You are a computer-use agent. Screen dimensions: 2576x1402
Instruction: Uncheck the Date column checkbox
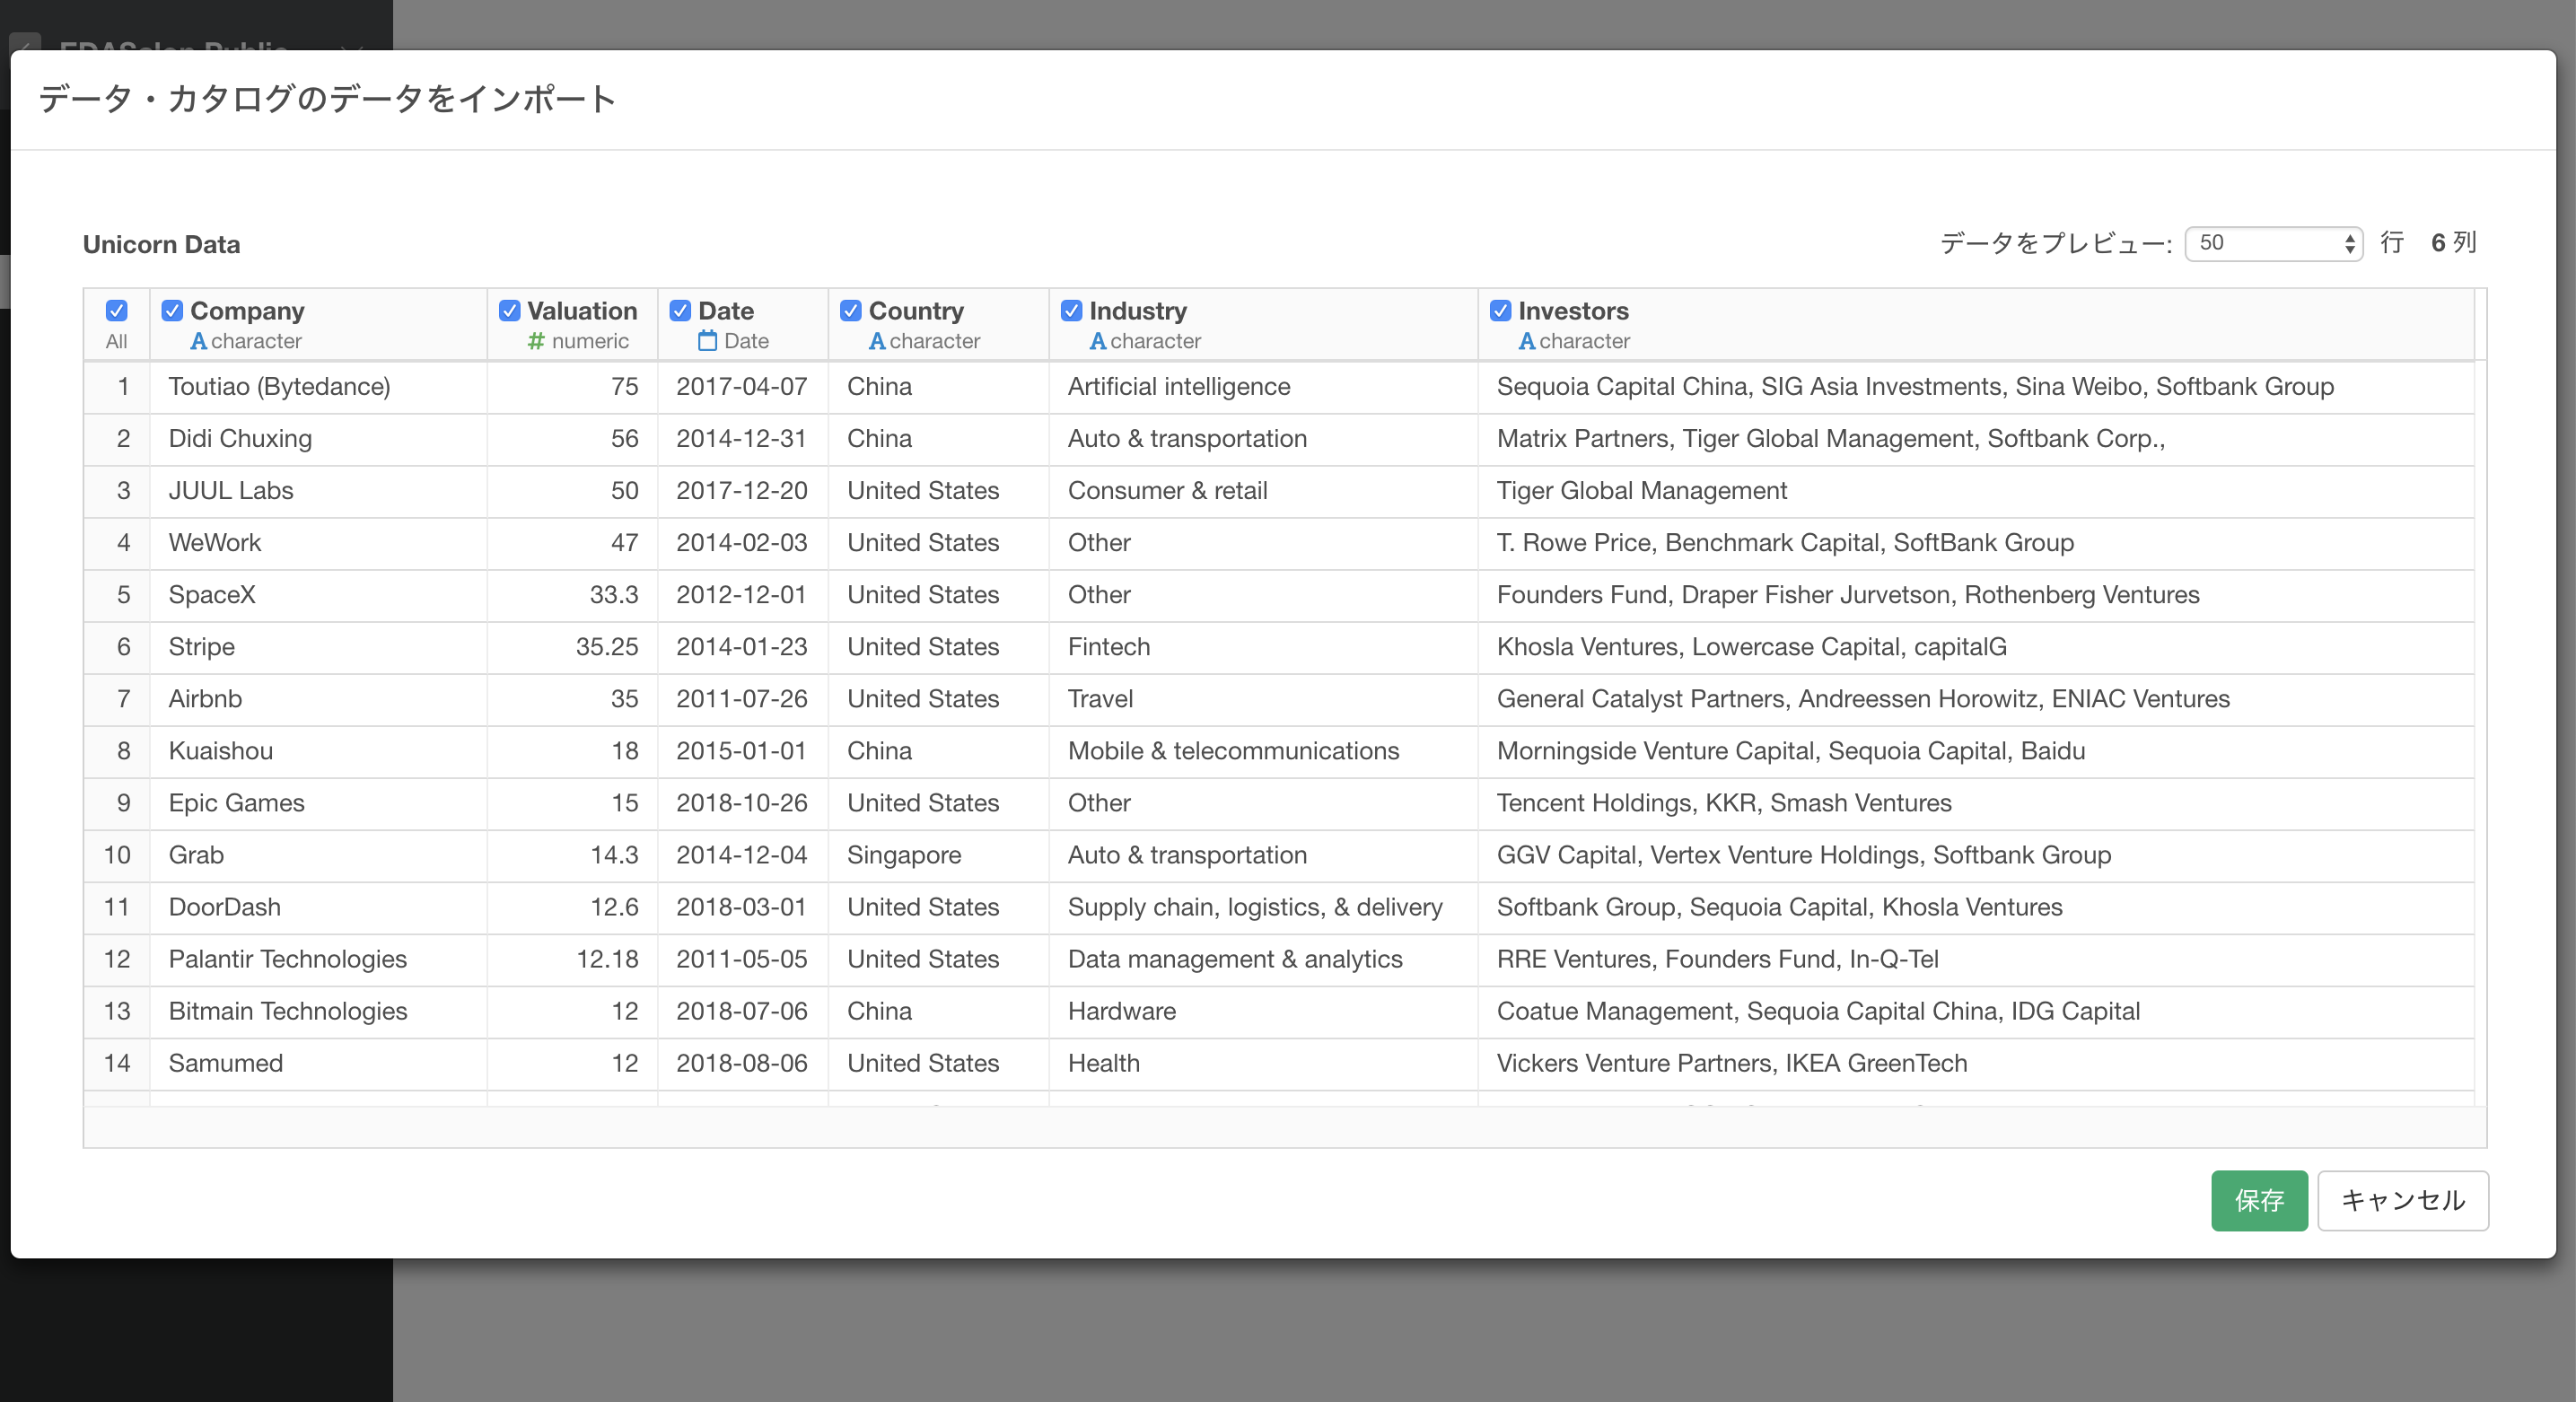(680, 311)
